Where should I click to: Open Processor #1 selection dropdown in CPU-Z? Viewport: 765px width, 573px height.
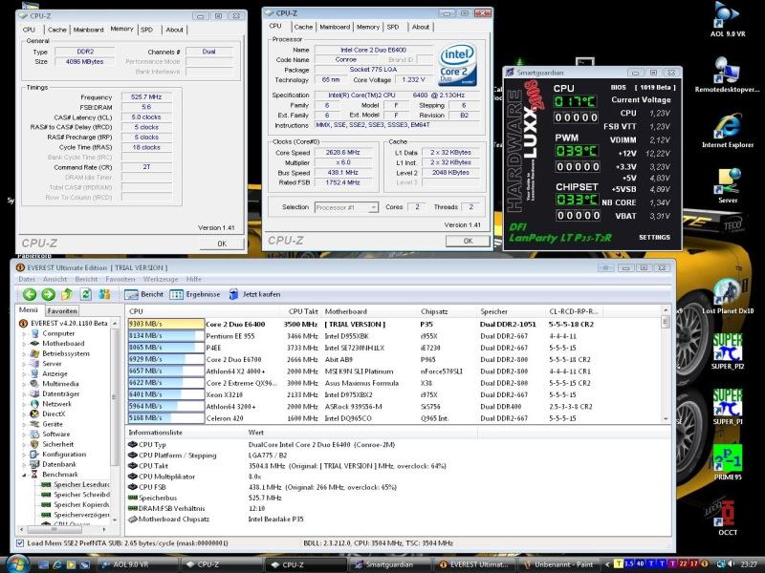tap(373, 207)
